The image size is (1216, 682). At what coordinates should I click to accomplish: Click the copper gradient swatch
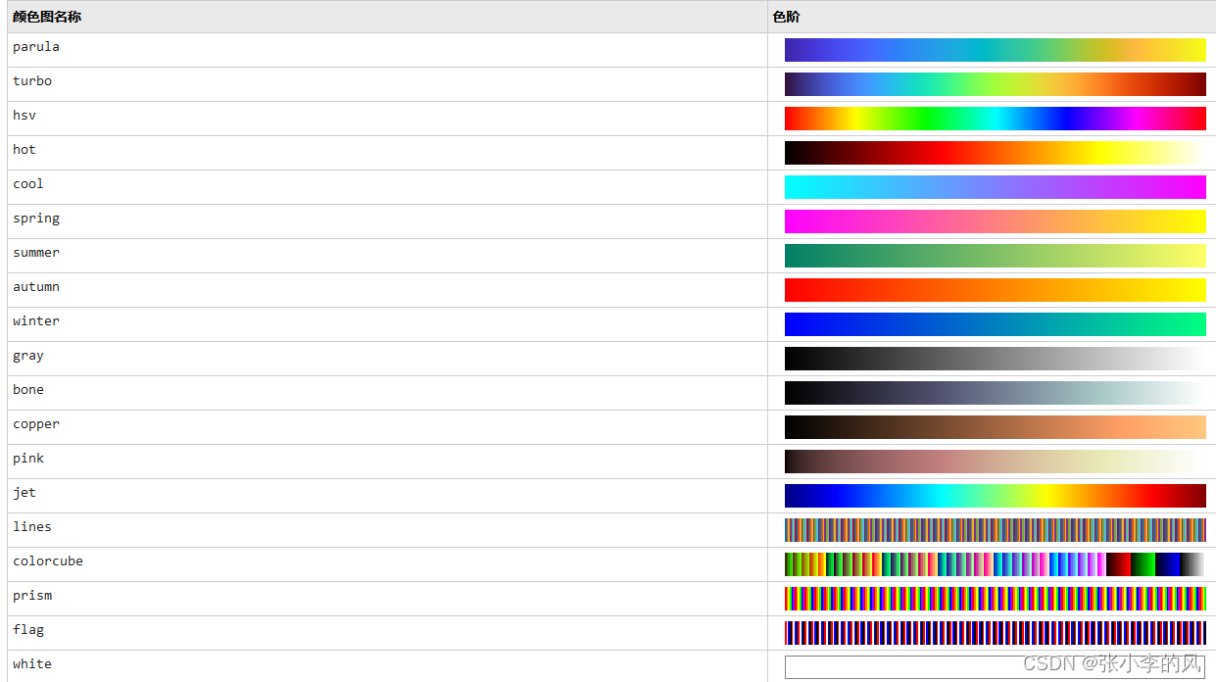click(x=995, y=427)
